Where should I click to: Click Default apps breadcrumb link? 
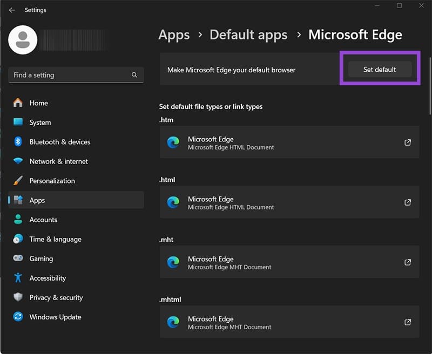tap(248, 35)
